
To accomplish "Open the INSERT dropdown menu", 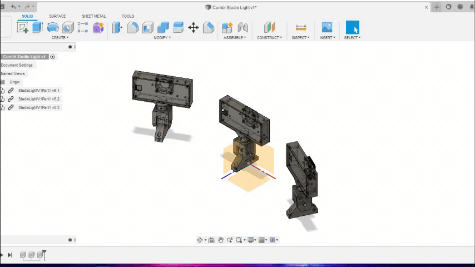I will click(328, 38).
